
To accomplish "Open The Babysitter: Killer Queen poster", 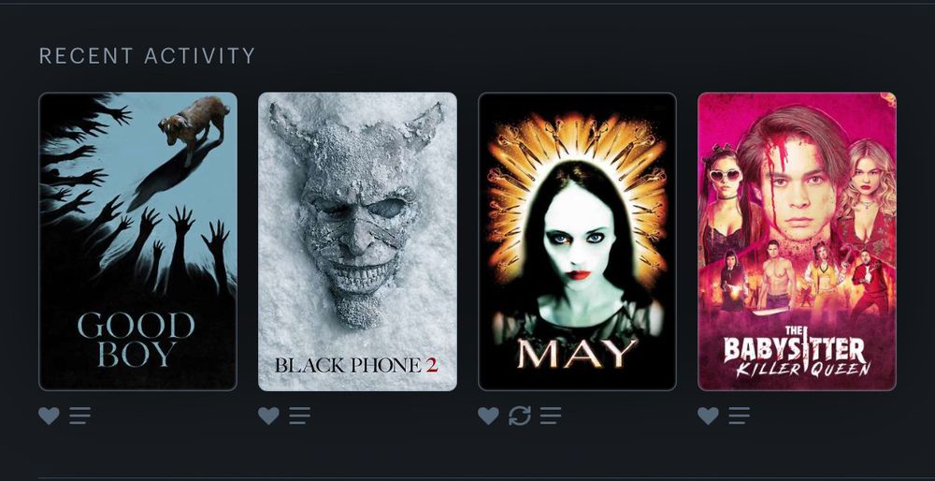I will pos(797,241).
